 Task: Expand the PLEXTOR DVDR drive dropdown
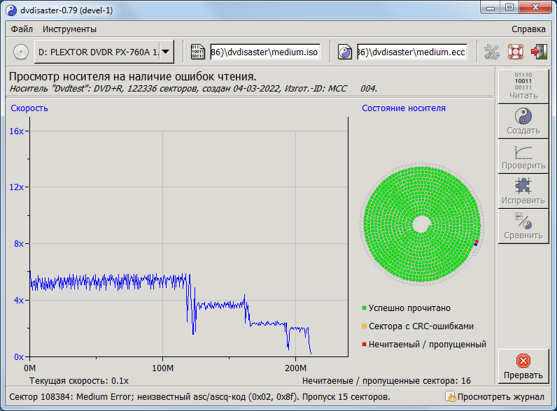[166, 52]
